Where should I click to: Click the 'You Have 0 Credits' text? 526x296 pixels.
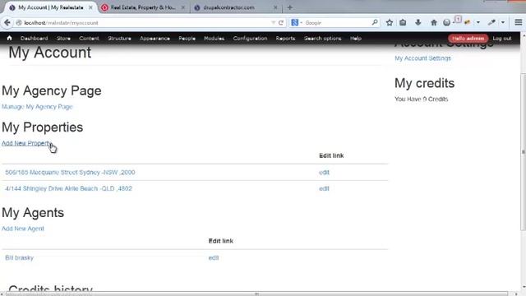tap(422, 99)
